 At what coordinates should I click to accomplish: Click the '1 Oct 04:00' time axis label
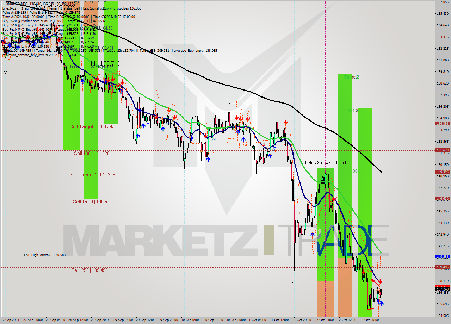click(258, 320)
